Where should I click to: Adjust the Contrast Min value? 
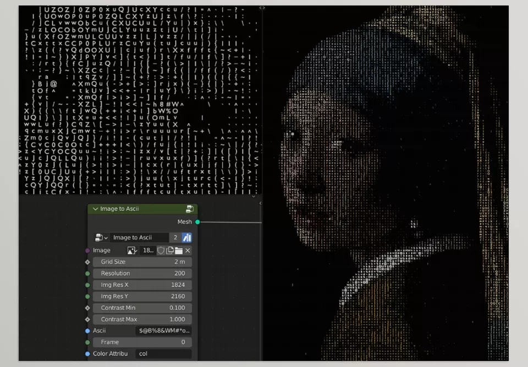click(x=142, y=308)
